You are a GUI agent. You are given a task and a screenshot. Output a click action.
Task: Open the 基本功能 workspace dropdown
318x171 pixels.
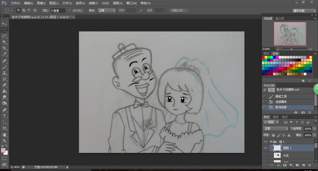click(x=304, y=11)
